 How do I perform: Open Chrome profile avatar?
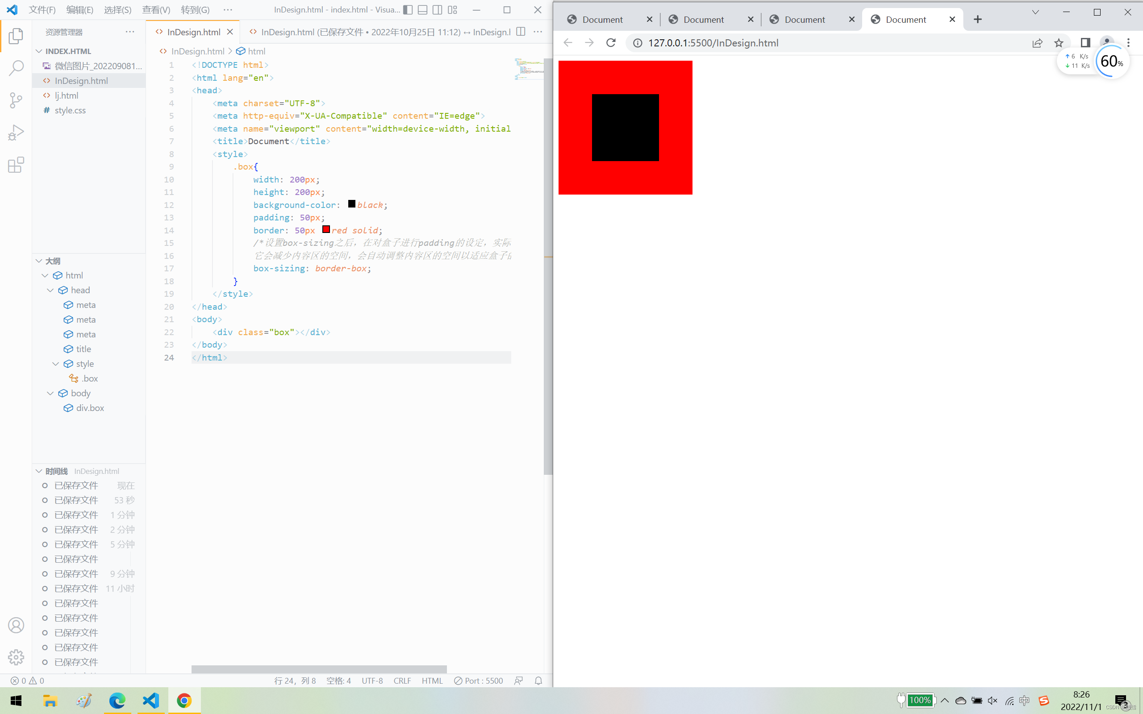1107,42
